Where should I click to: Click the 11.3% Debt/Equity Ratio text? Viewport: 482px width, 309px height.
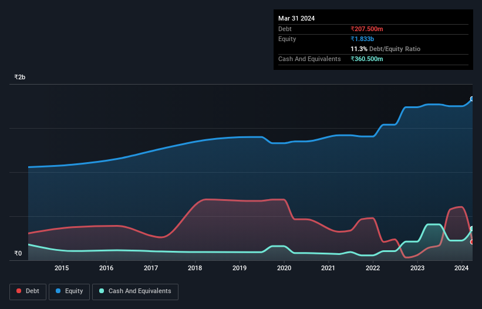385,49
